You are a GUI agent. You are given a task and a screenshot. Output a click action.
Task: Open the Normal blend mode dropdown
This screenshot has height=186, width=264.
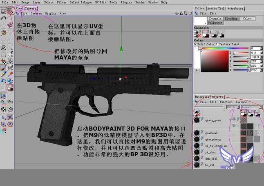[252, 107]
